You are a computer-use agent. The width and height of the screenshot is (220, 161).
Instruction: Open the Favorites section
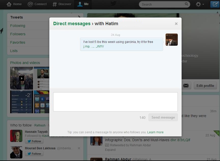pos(18,42)
